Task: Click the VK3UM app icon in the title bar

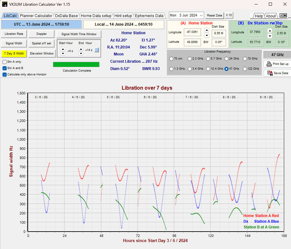Action: point(5,4)
